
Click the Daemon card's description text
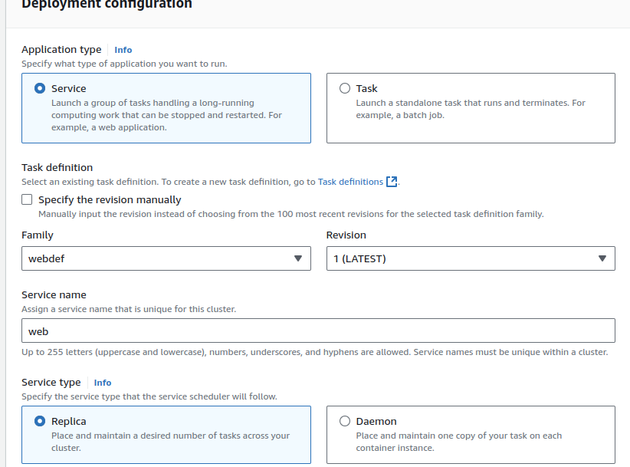pyautogui.click(x=458, y=442)
